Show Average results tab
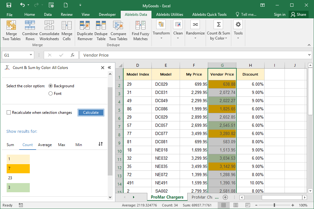The image size is (314, 209). pyautogui.click(x=45, y=145)
